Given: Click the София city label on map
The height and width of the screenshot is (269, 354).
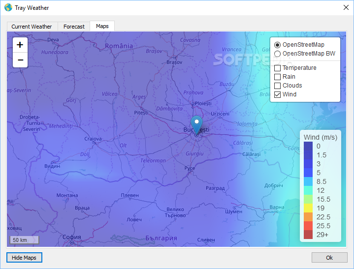Looking at the screenshot, I should click(71, 237).
